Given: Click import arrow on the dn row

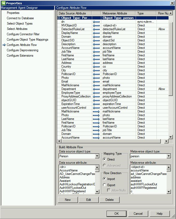Looking at the screenshot, I should coord(96,22).
